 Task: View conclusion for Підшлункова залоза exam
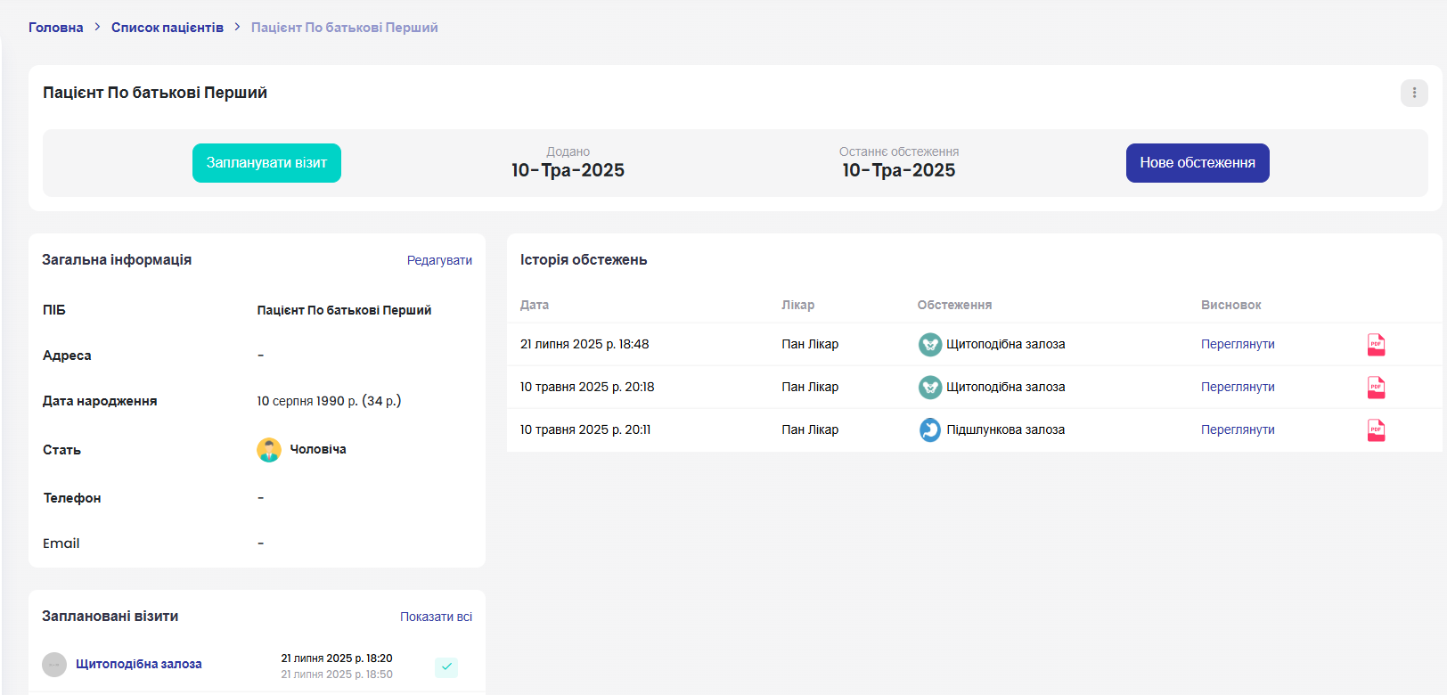coord(1238,430)
